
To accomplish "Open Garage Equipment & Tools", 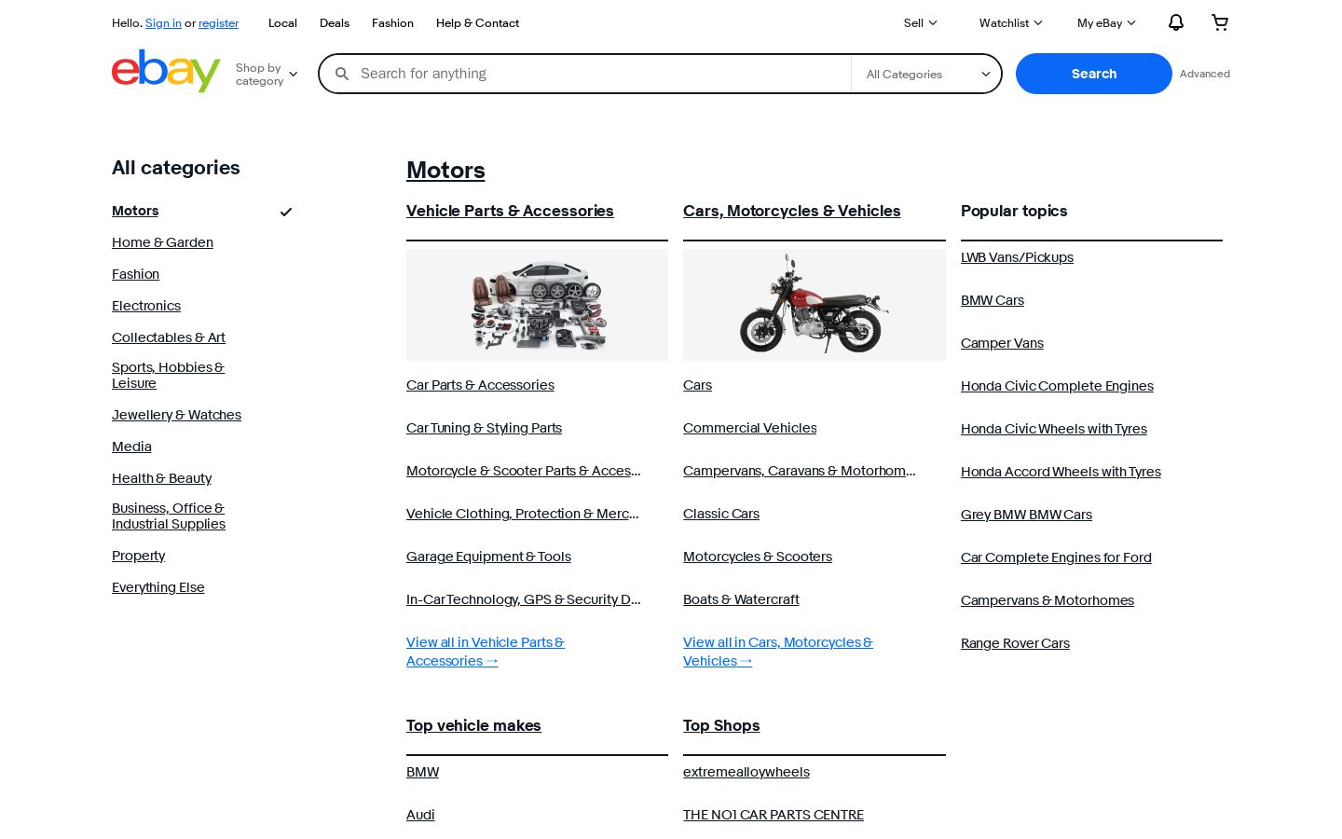I will click(x=488, y=557).
